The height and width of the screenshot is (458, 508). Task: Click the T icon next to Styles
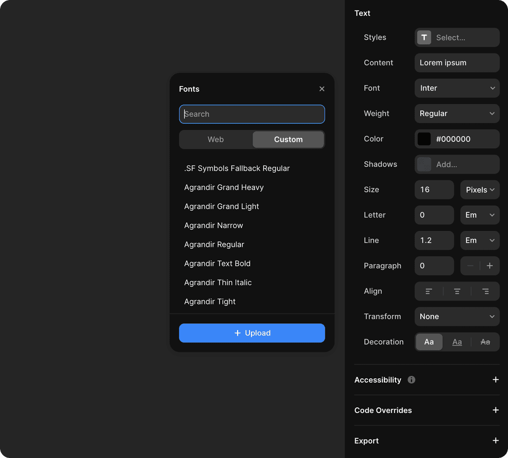424,37
